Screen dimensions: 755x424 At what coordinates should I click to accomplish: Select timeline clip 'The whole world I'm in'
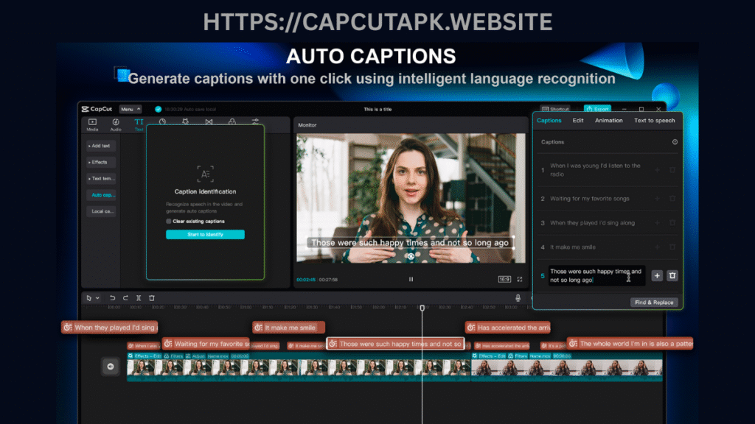(x=630, y=344)
